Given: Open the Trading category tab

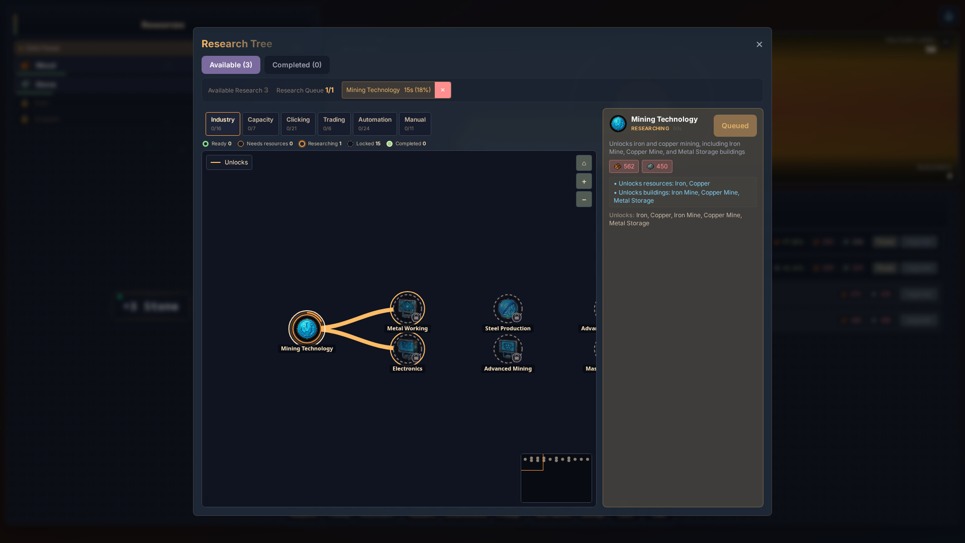Looking at the screenshot, I should tap(334, 124).
